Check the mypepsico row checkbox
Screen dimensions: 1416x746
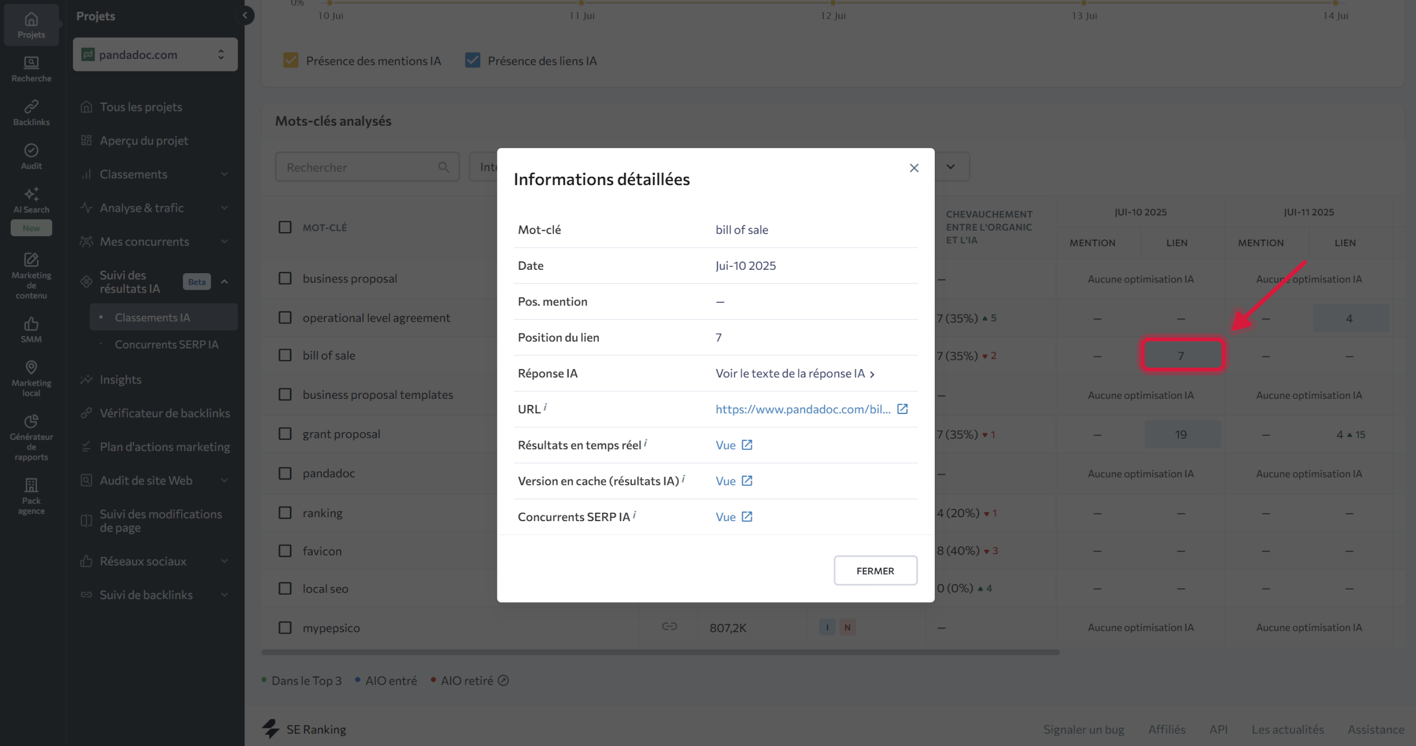pyautogui.click(x=285, y=628)
